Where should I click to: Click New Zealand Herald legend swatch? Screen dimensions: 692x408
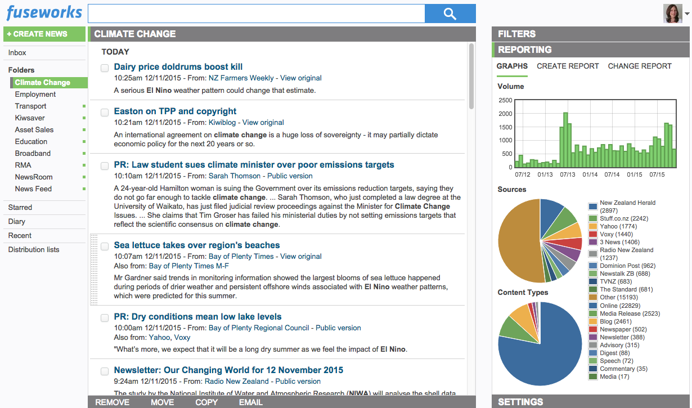[593, 207]
